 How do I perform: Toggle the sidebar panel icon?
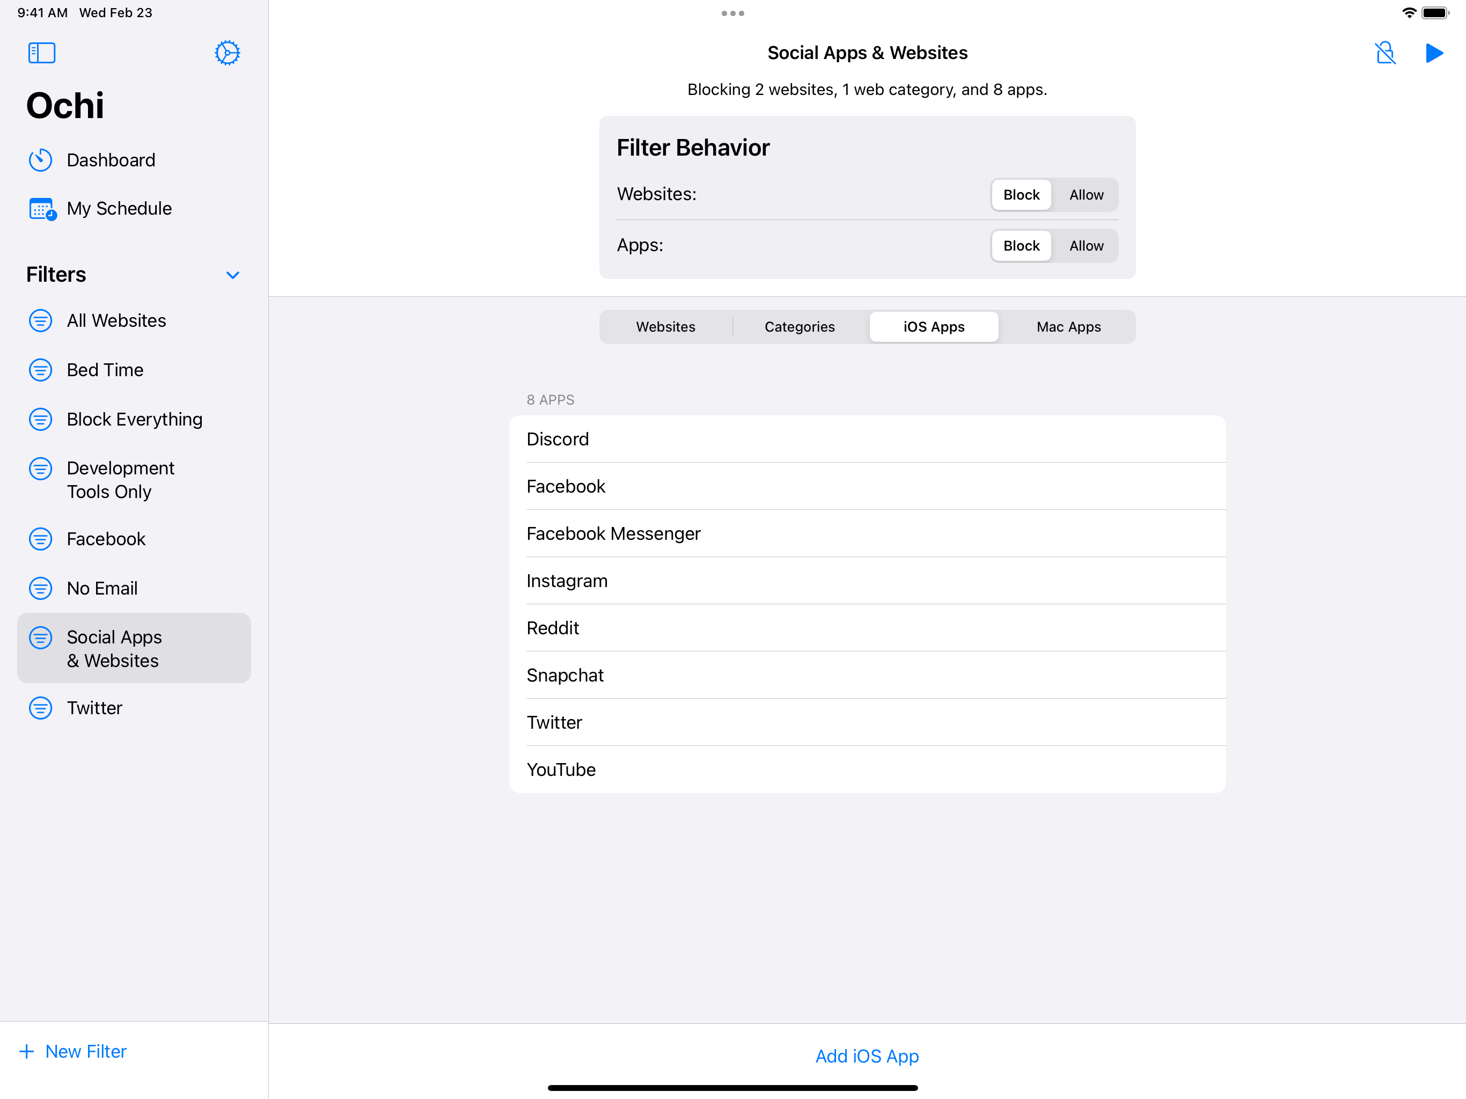[x=42, y=53]
